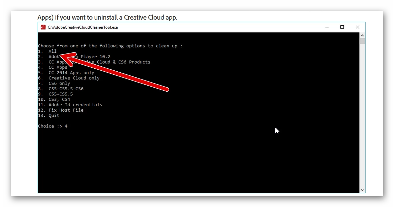Minimize the AdobeCreativeCloudCleanerTool window

click(x=327, y=27)
